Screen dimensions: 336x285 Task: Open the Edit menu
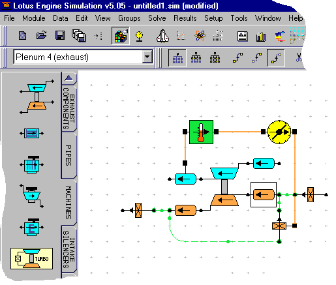(82, 18)
